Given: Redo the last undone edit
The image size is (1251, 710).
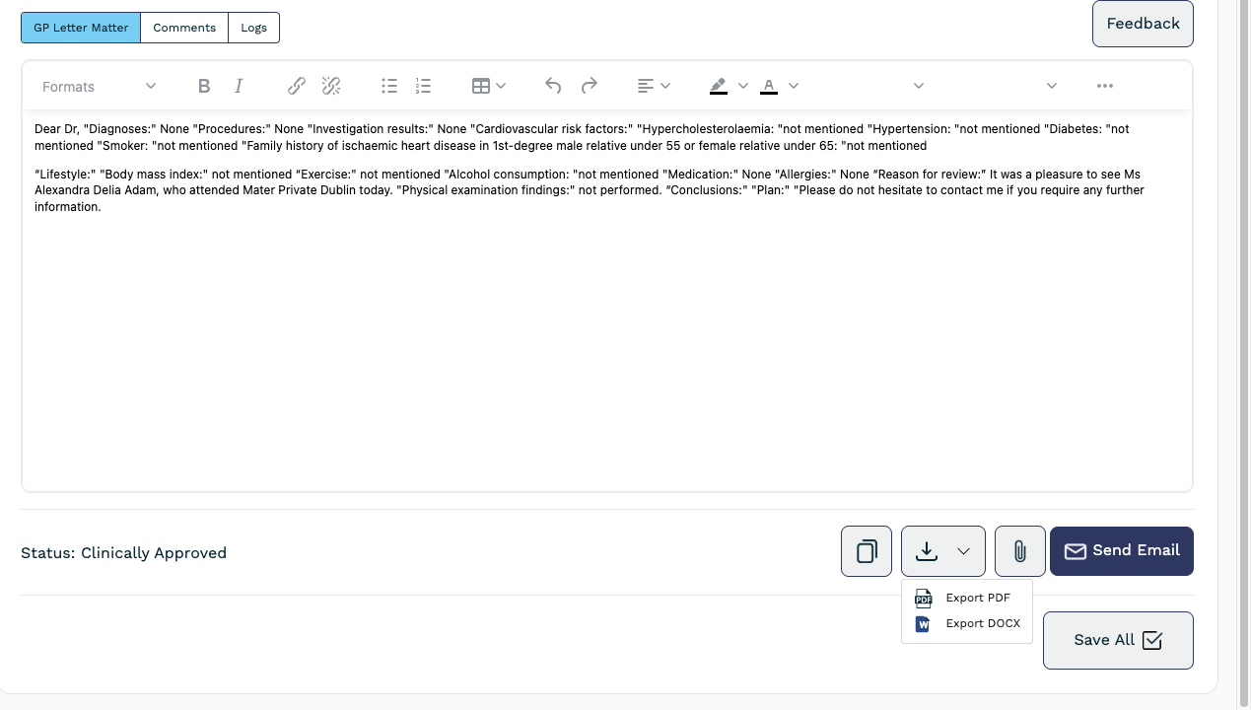Looking at the screenshot, I should click(590, 87).
